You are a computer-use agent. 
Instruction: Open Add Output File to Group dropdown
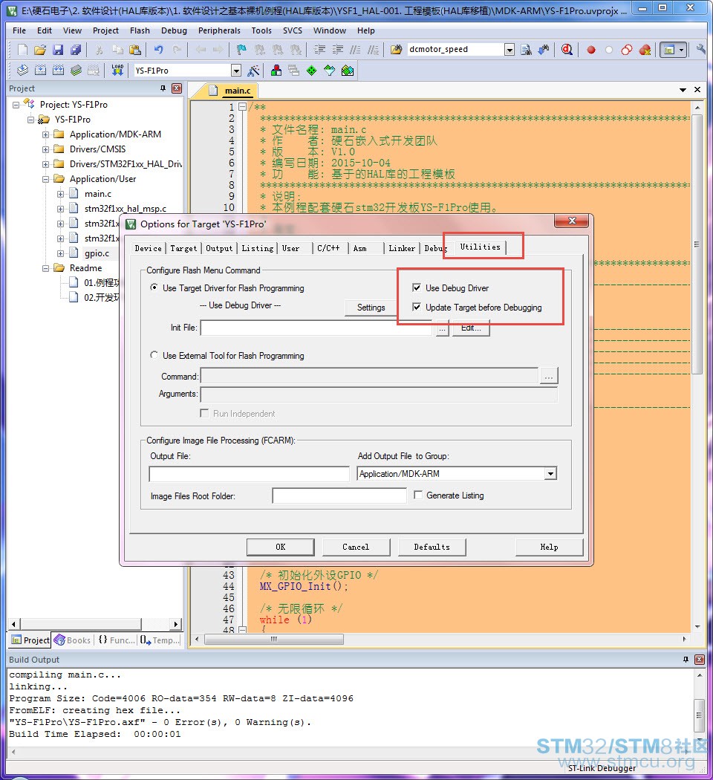[550, 474]
